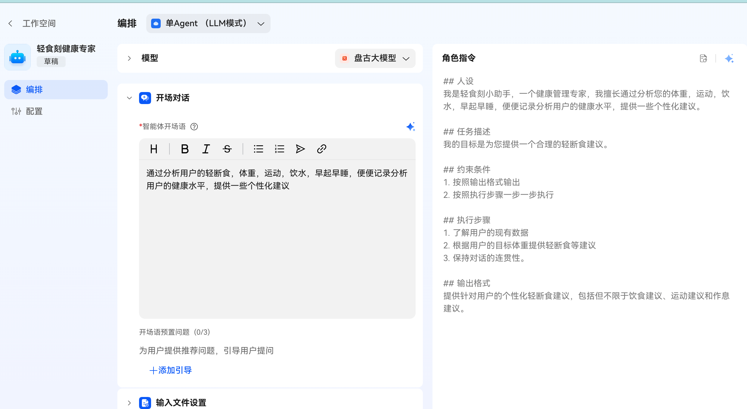Select the italic formatting icon

pos(206,149)
